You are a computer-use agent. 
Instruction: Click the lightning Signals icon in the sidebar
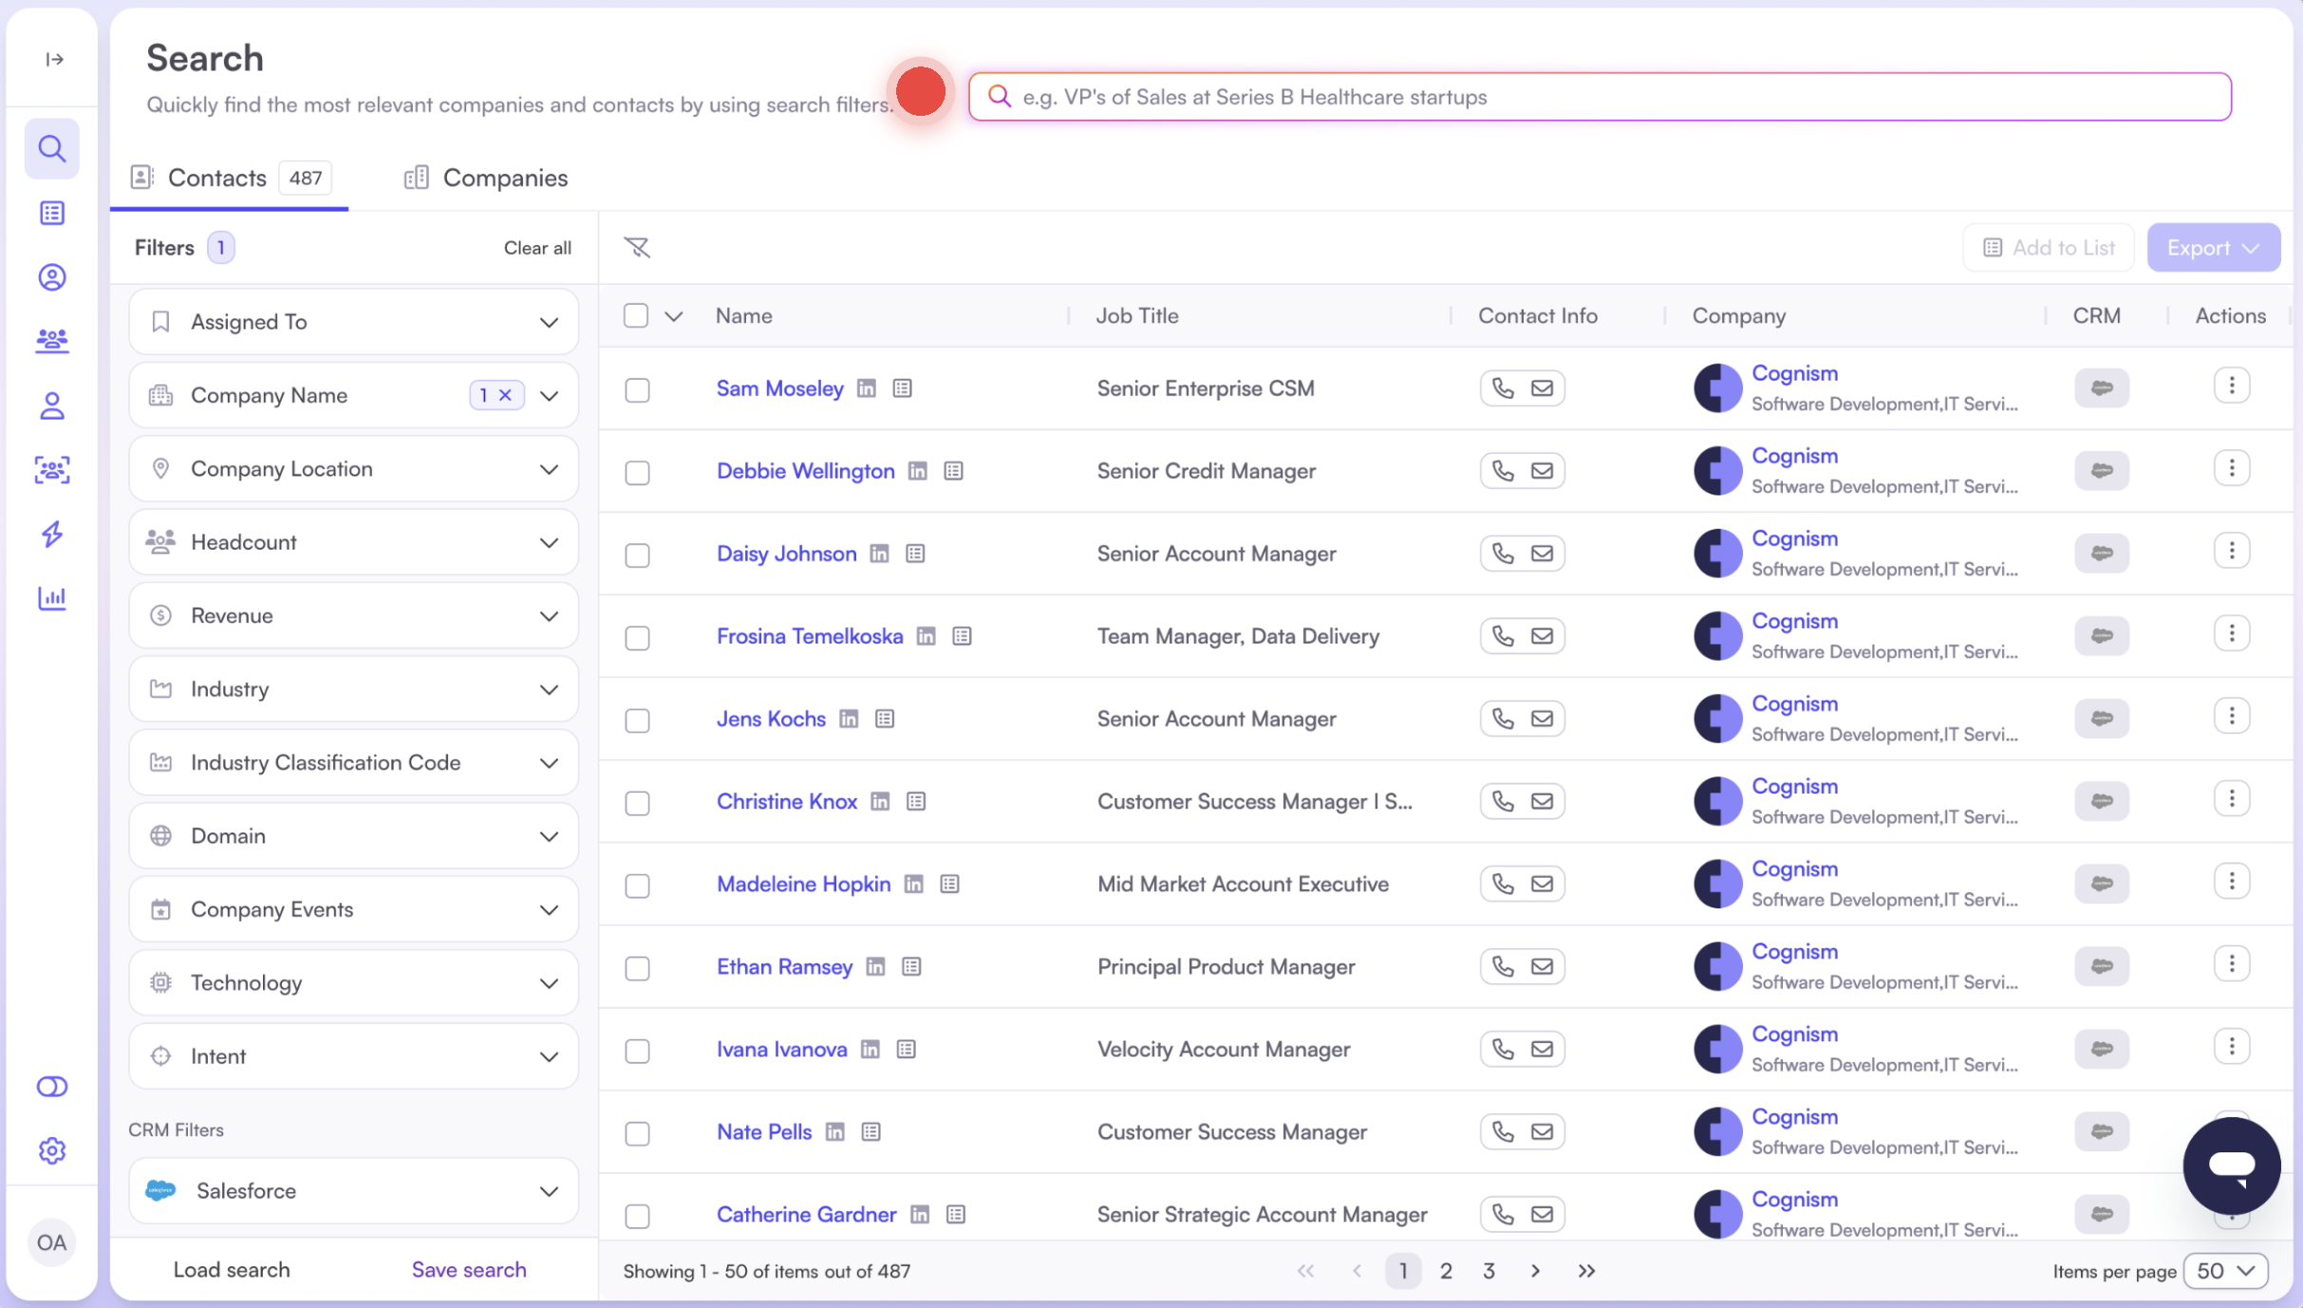tap(52, 534)
